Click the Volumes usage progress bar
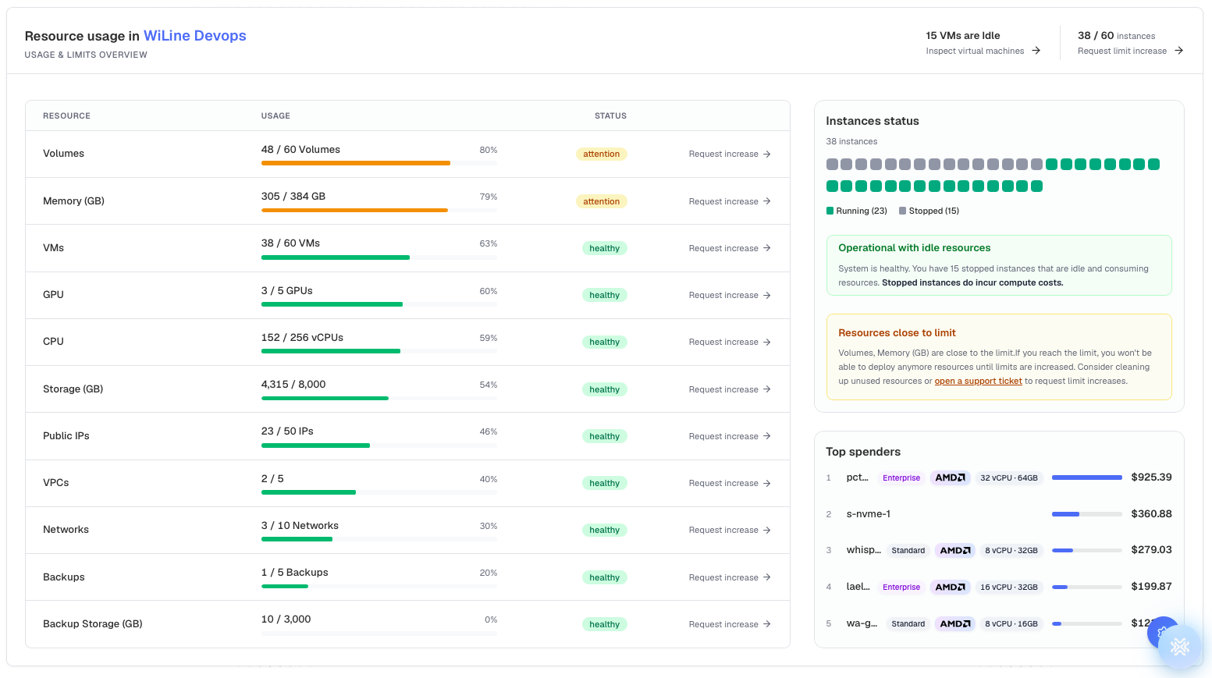Image resolution: width=1212 pixels, height=678 pixels. (x=379, y=163)
